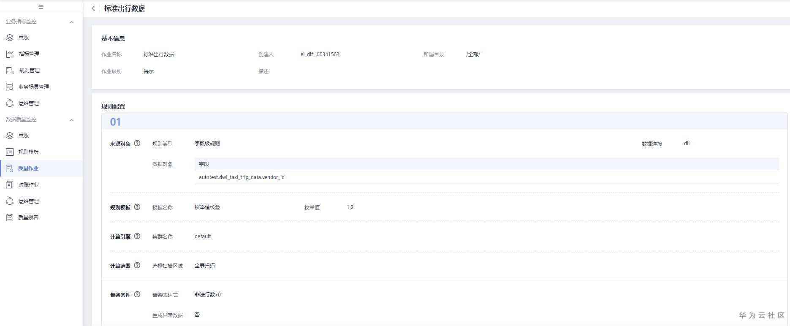
Task: Click the page title 标准出行数据
Action: tap(125, 8)
